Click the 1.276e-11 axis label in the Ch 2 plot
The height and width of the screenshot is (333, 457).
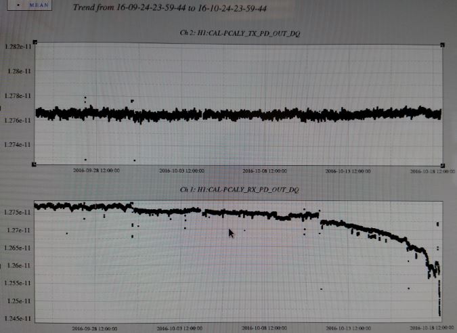[18, 120]
